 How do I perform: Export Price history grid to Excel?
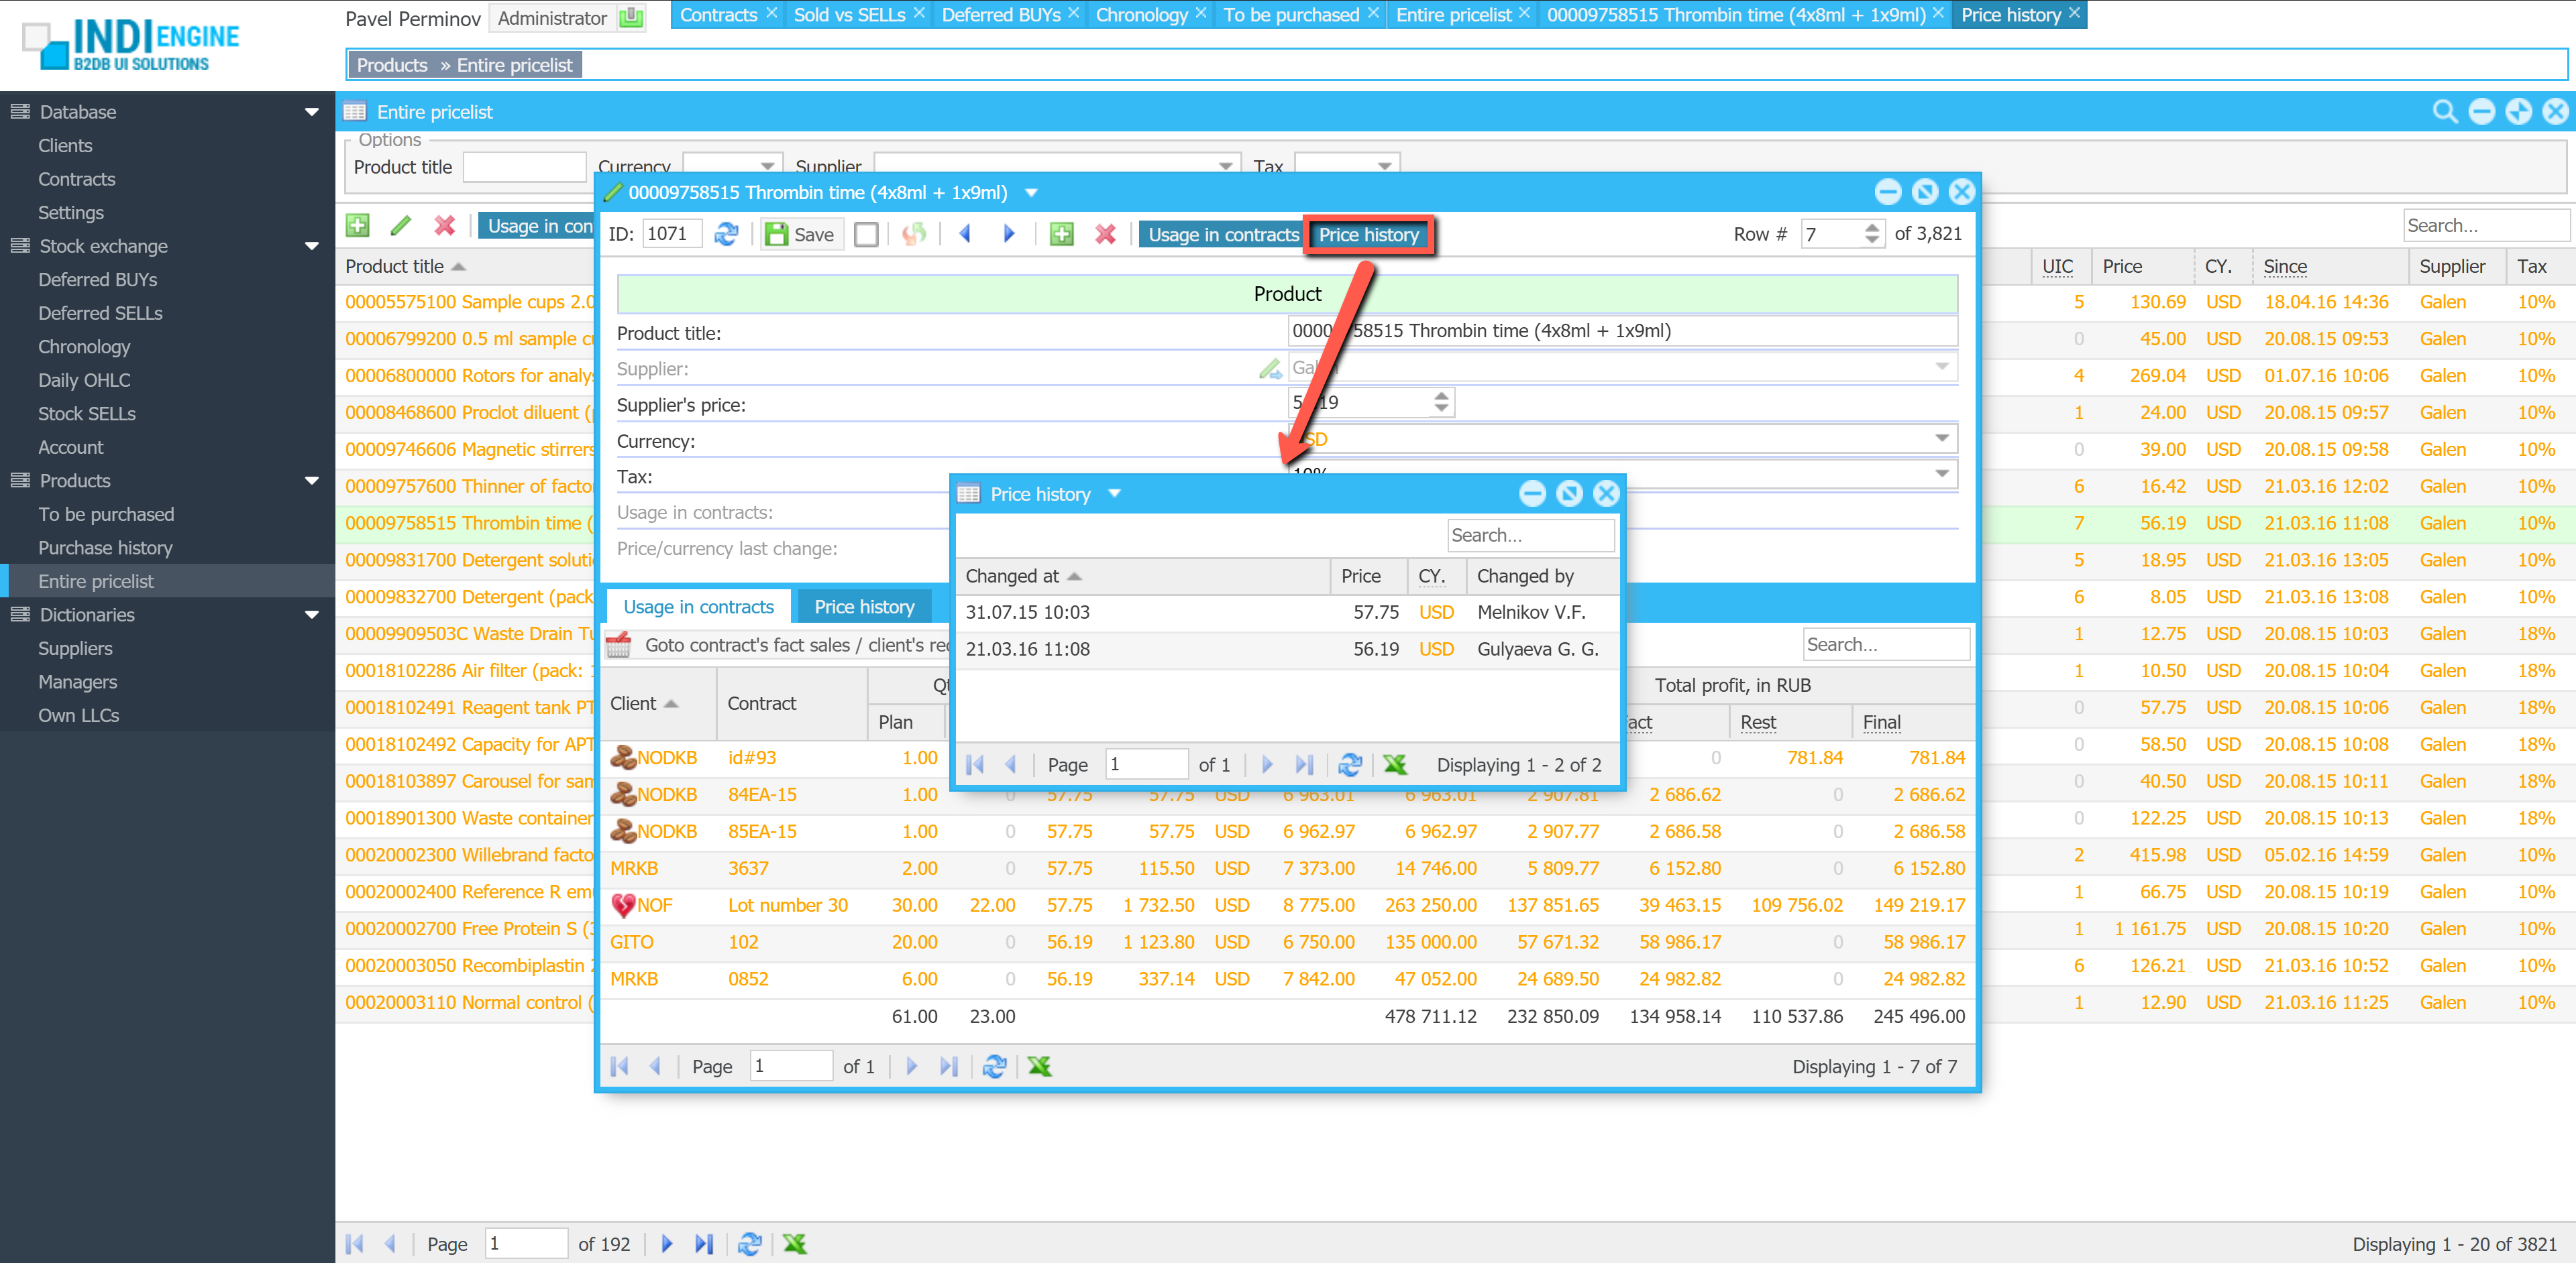pyautogui.click(x=1395, y=764)
